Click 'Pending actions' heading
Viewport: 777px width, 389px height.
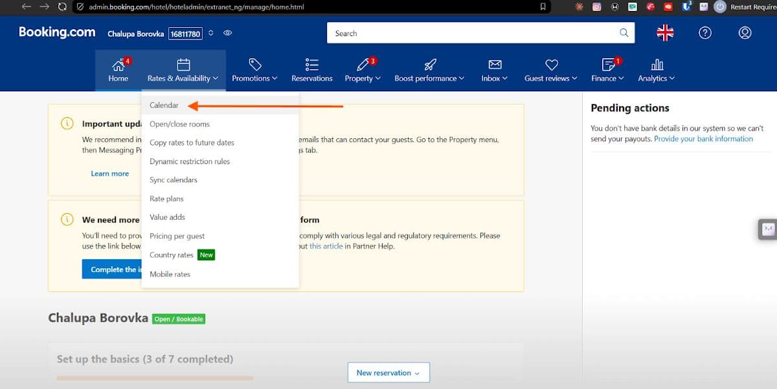coord(630,108)
